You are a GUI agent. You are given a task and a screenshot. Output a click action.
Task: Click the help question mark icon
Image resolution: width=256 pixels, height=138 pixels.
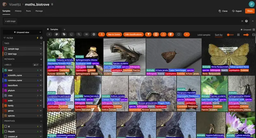246,21
